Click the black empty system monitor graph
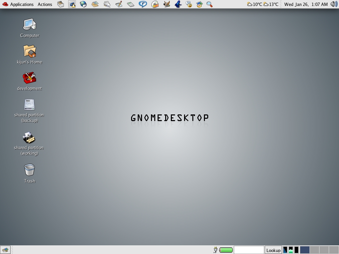Screen dimensions: 339x254 (x=296, y=250)
